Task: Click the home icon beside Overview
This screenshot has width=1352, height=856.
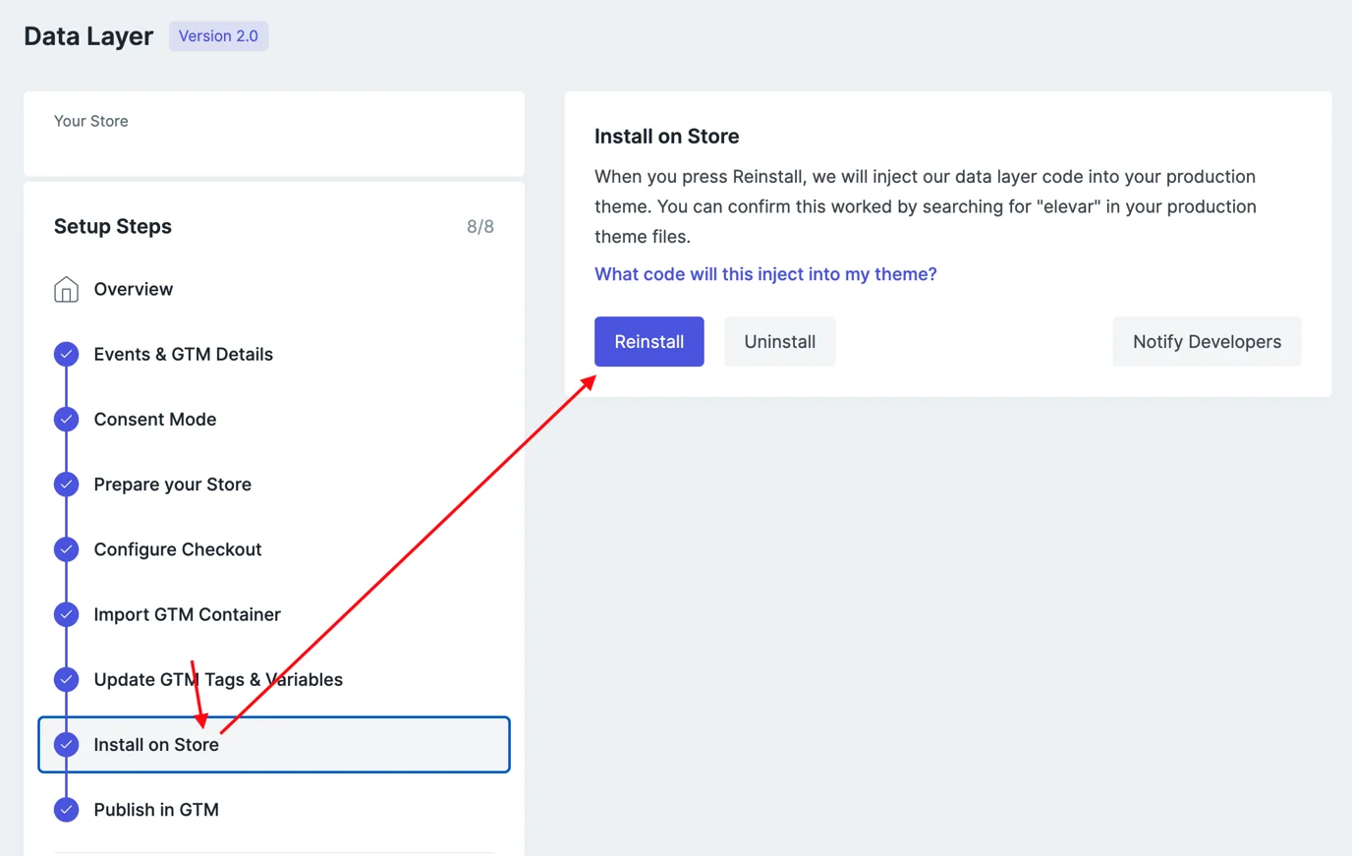Action: tap(65, 289)
